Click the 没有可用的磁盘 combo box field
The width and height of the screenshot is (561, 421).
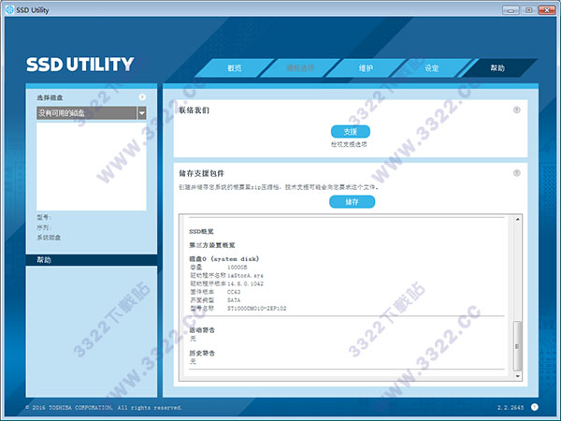click(87, 113)
